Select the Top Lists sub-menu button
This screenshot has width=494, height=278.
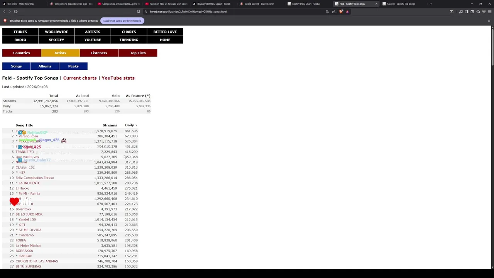coord(138,53)
